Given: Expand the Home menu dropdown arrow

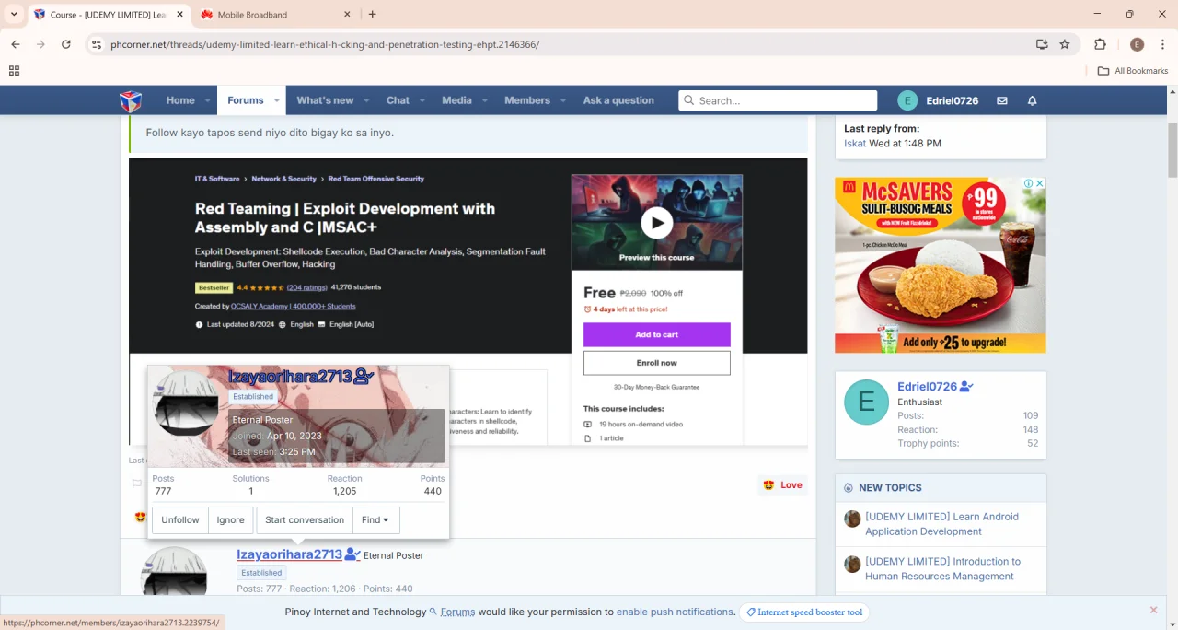Looking at the screenshot, I should (207, 100).
